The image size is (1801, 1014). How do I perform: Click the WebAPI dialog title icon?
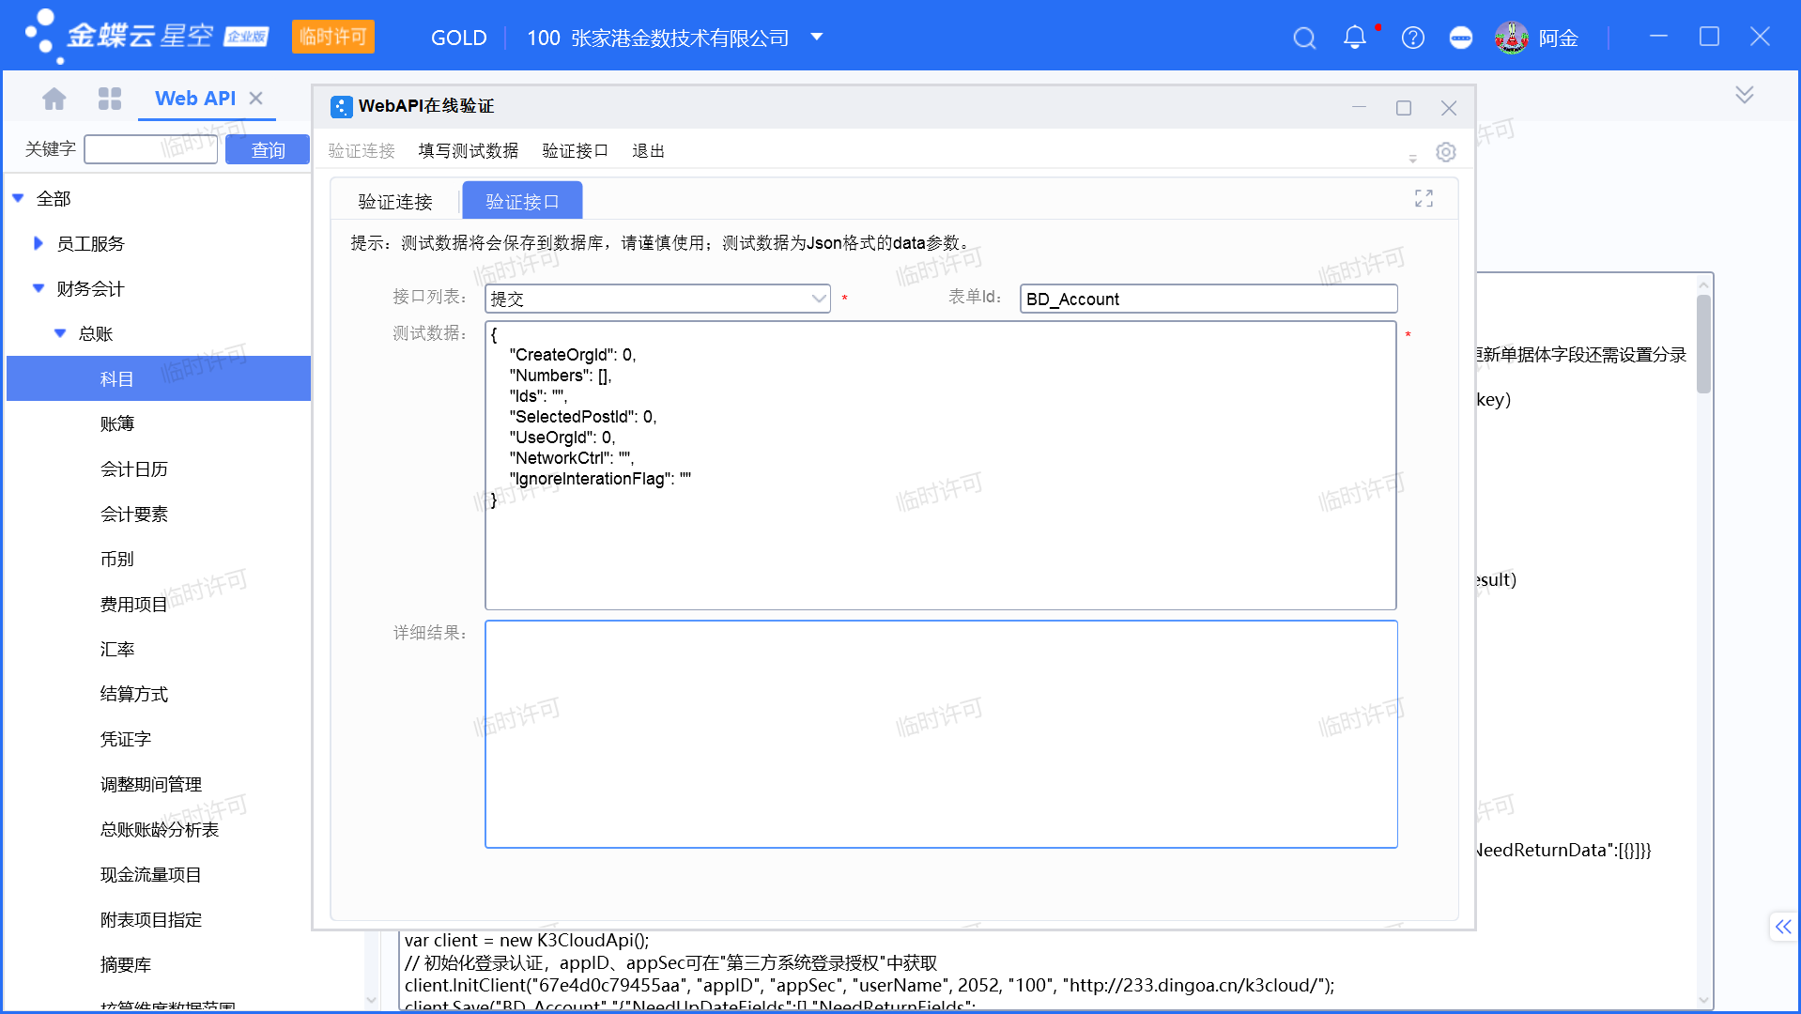(342, 106)
